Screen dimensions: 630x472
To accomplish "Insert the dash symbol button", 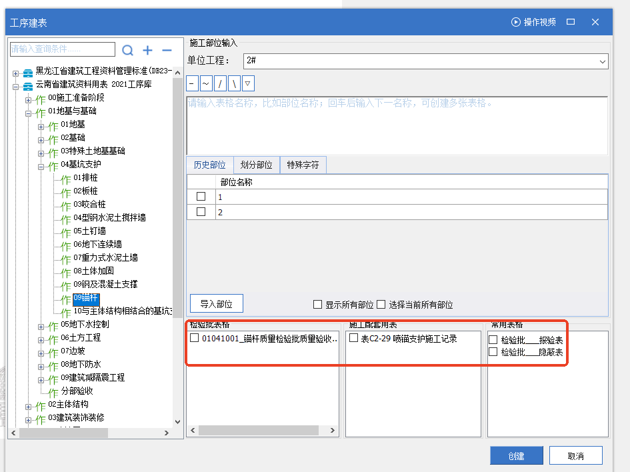I will tap(192, 83).
